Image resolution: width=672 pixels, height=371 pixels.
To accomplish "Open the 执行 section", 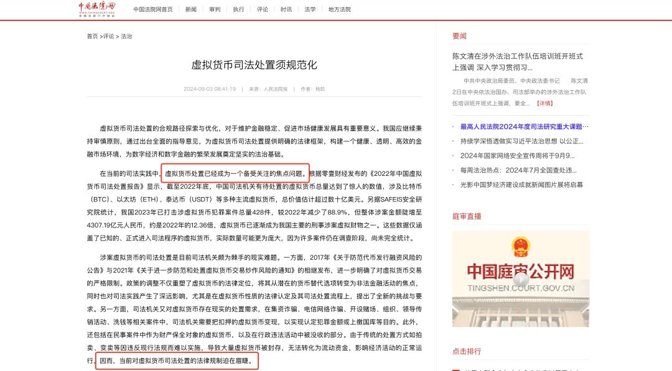I will click(238, 9).
